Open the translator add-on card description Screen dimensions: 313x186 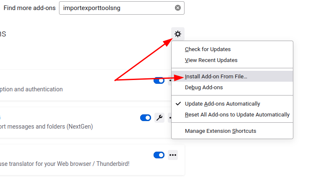(65, 164)
